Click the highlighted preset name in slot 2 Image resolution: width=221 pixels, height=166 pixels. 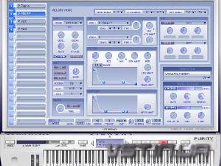pos(31,13)
